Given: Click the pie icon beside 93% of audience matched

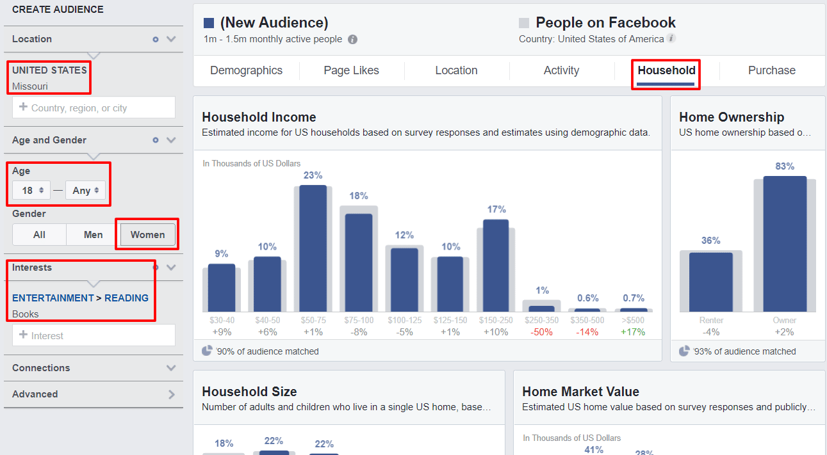Looking at the screenshot, I should pyautogui.click(x=684, y=351).
